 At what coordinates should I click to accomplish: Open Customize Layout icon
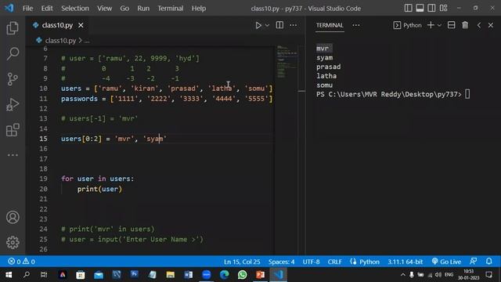pyautogui.click(x=444, y=8)
